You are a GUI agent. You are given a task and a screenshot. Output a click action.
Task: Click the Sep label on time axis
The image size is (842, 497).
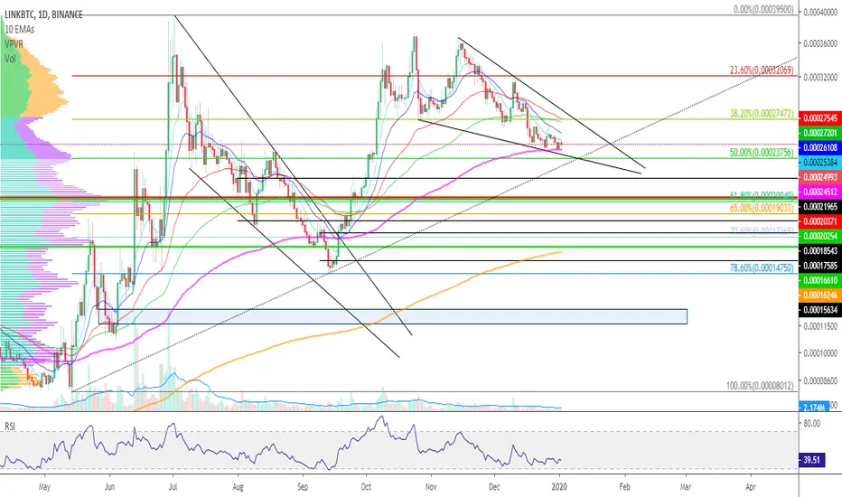pos(303,487)
